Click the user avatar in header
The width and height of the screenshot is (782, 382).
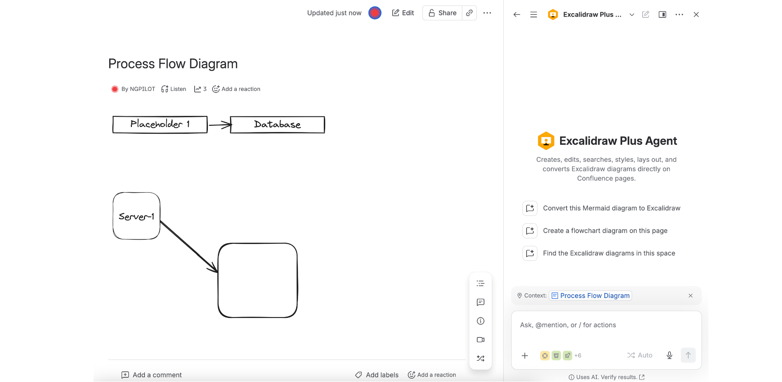[375, 13]
